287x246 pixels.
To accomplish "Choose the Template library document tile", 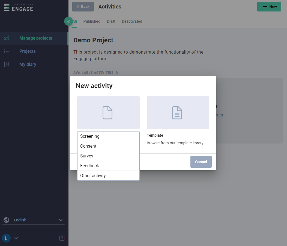I will pos(178,113).
